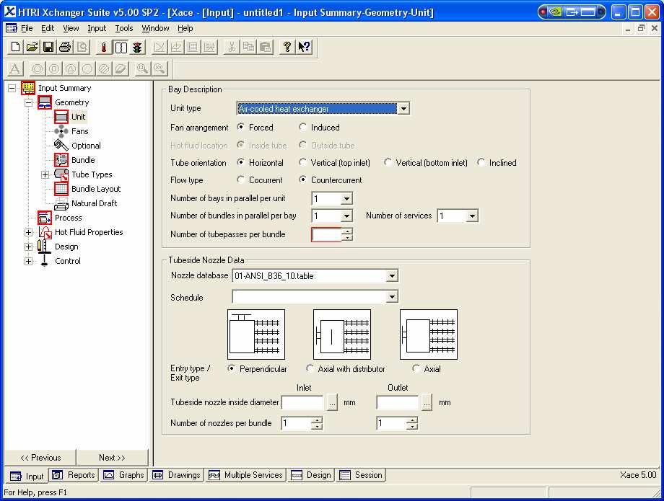
Task: Click the Print icon in the toolbar
Action: pos(65,47)
